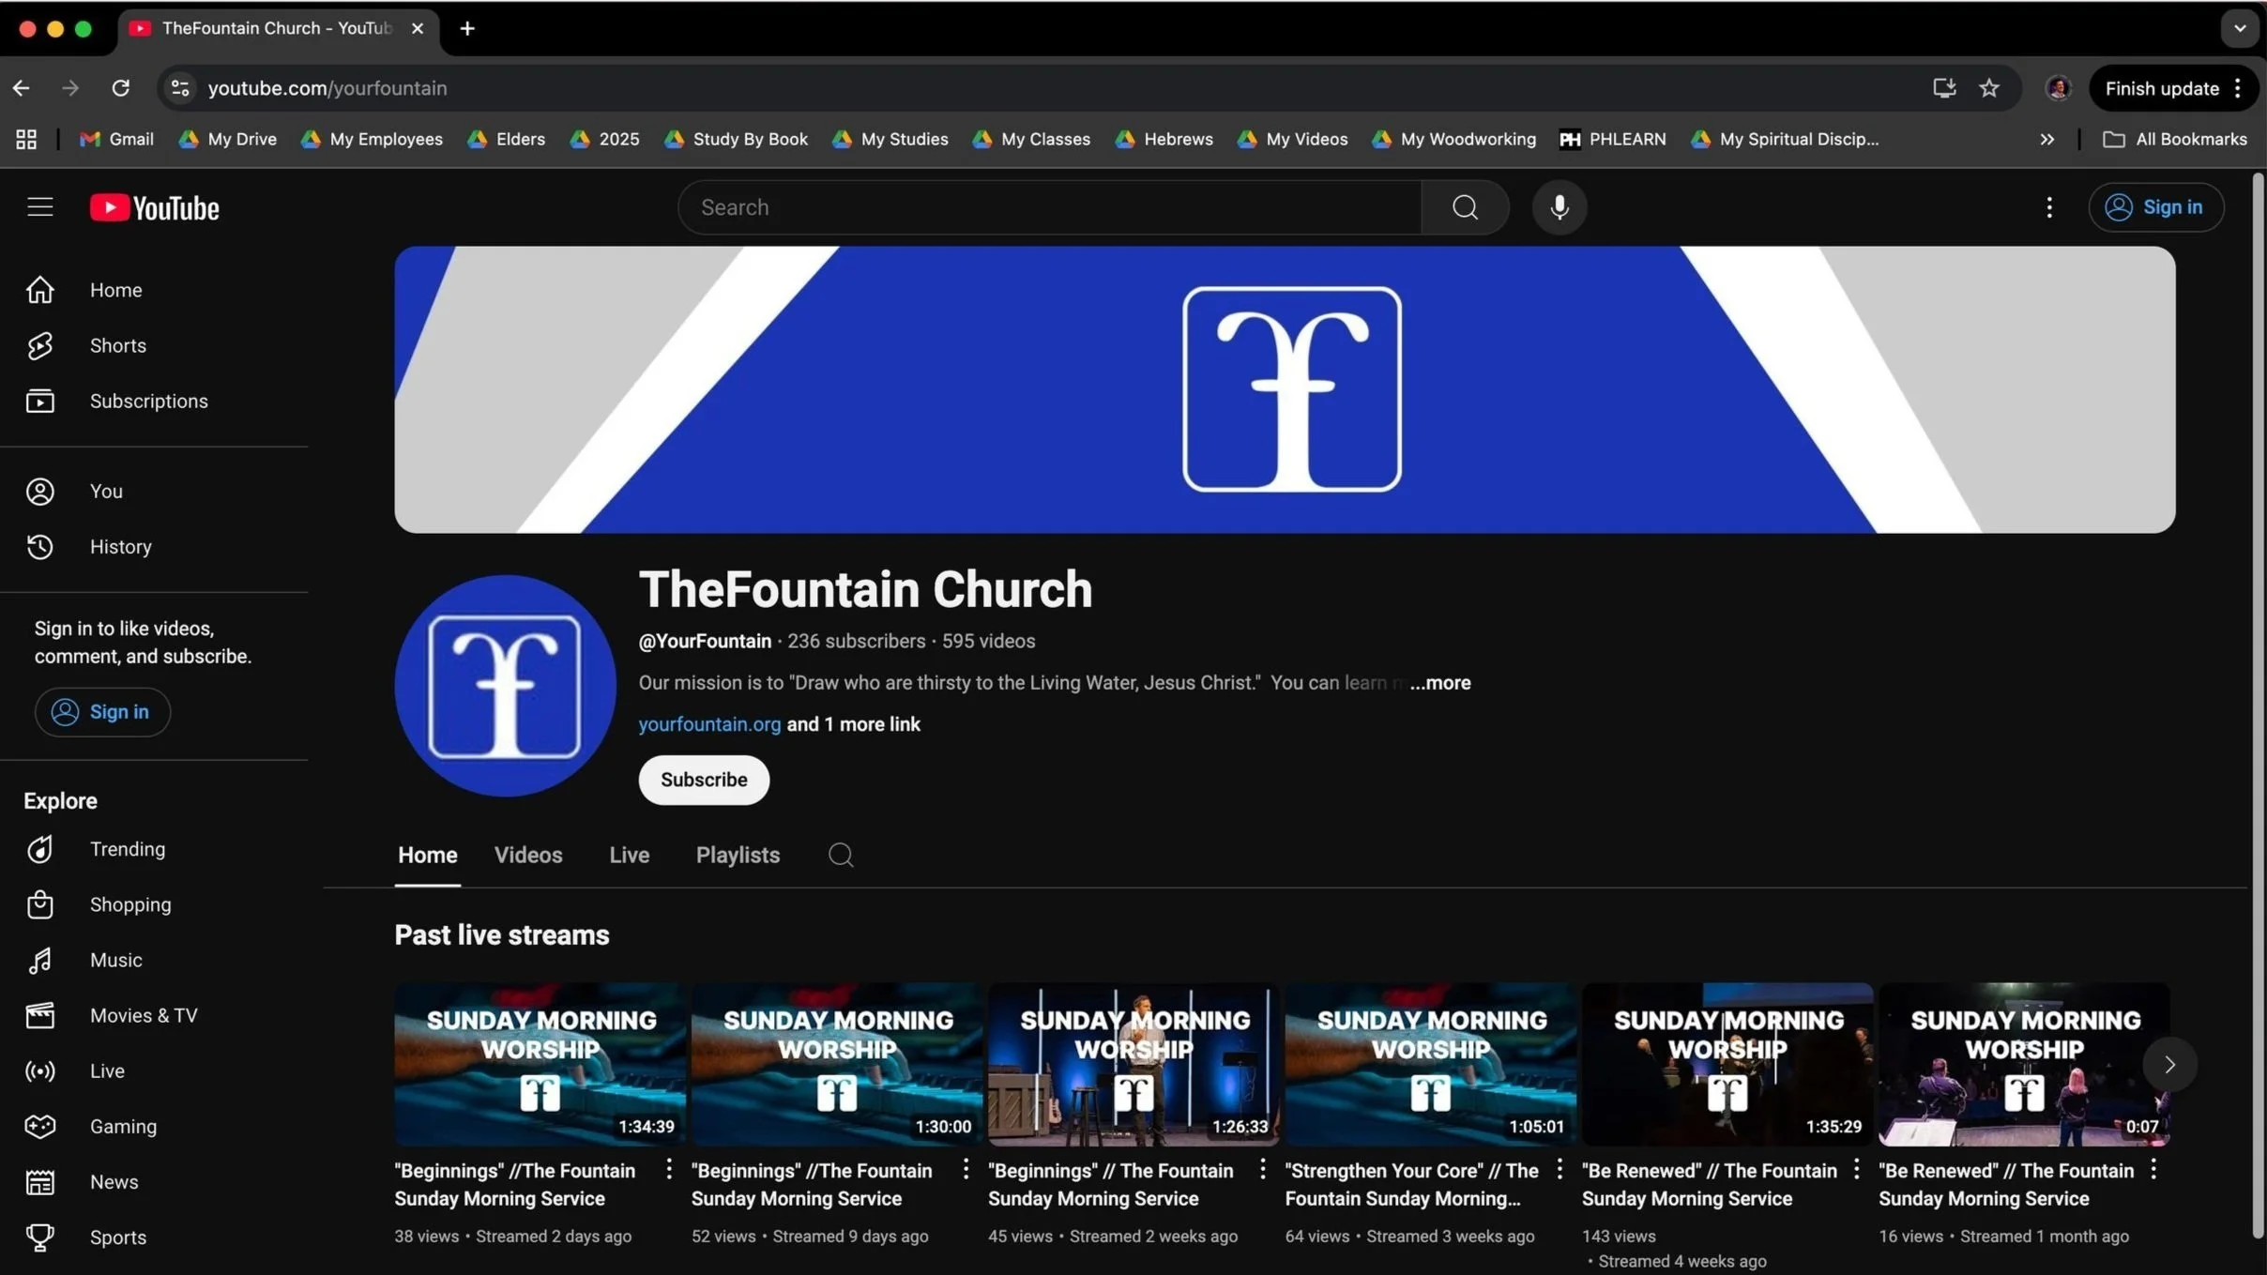This screenshot has height=1275, width=2267.
Task: Open the YouTube hamburger guide menu
Action: [39, 207]
